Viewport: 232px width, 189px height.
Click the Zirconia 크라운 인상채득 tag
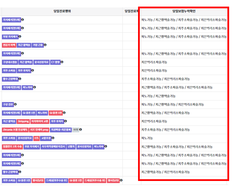(15, 130)
